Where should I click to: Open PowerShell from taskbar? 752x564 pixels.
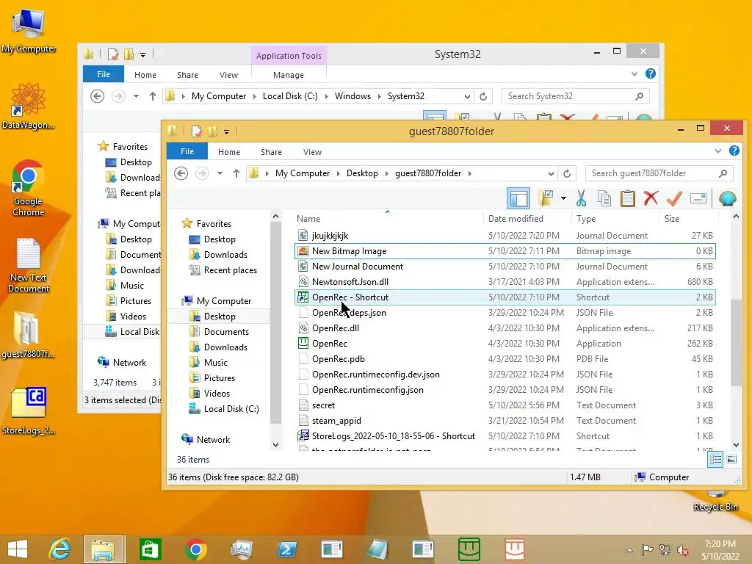pyautogui.click(x=287, y=549)
